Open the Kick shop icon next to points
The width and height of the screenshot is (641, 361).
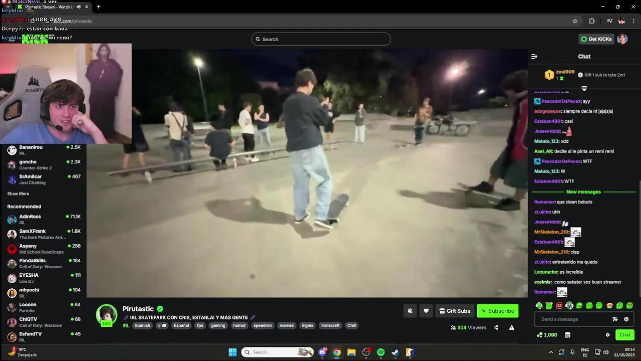(x=567, y=335)
